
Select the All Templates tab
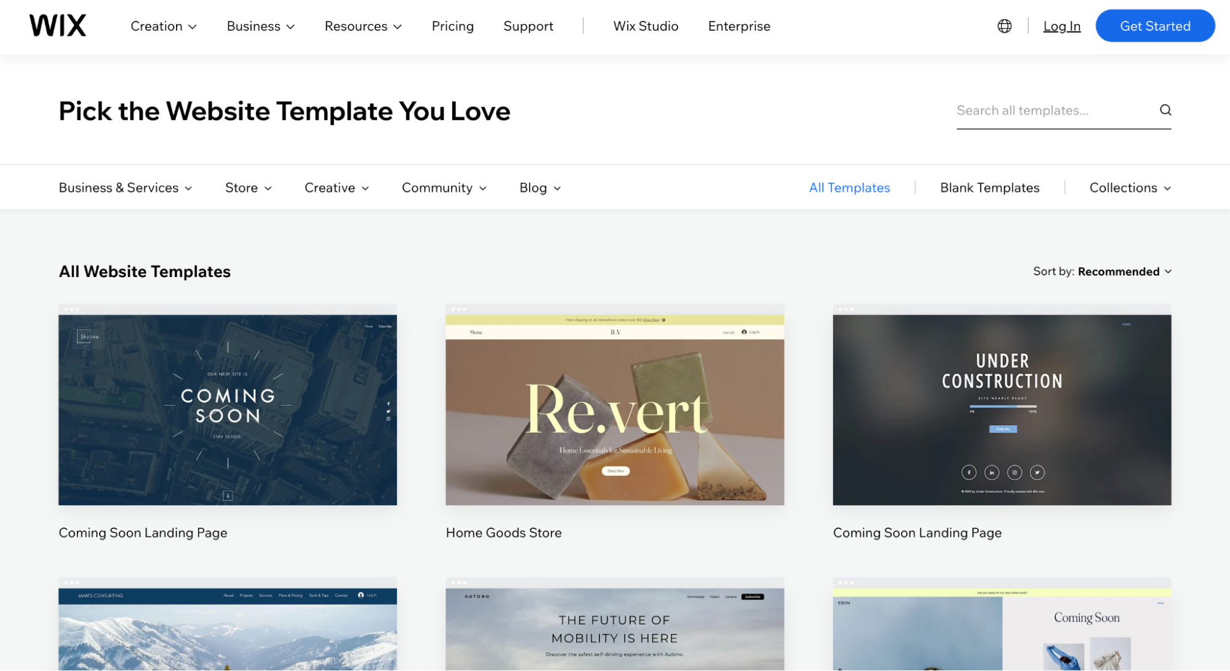[850, 187]
